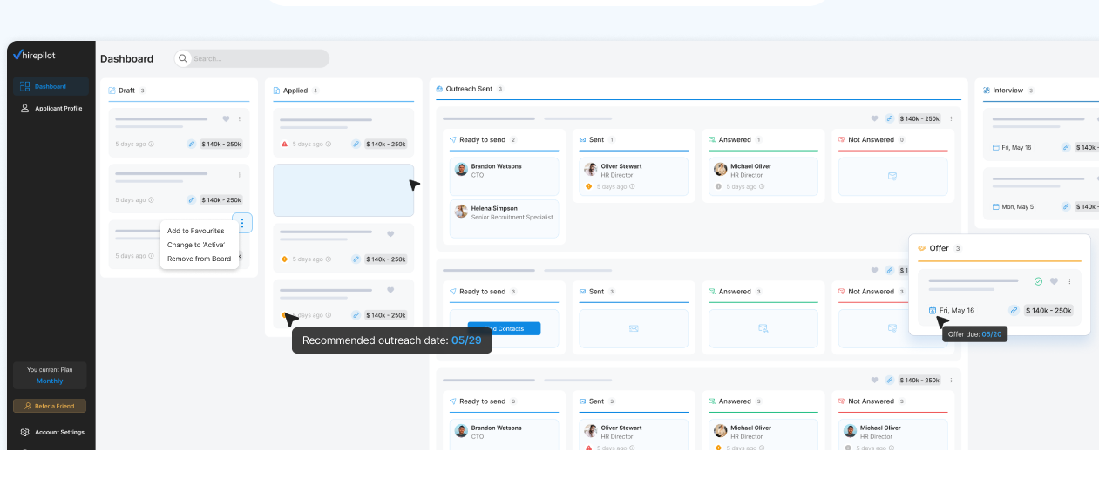
Task: Open the Dashboard sidebar item
Action: tap(50, 86)
